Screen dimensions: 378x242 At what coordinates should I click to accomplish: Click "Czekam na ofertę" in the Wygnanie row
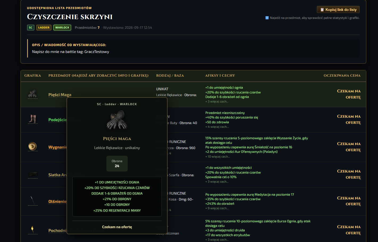pyautogui.click(x=349, y=147)
